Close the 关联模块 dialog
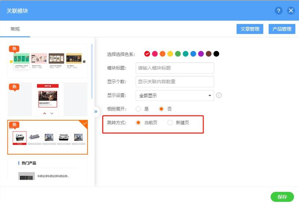The height and width of the screenshot is (204, 299). tap(291, 11)
